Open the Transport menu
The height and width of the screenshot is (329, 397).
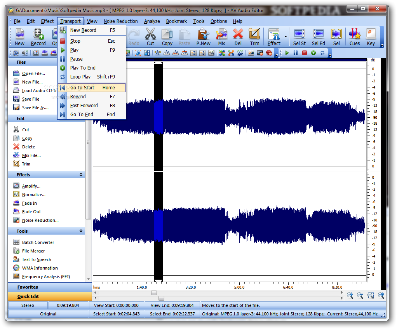70,21
